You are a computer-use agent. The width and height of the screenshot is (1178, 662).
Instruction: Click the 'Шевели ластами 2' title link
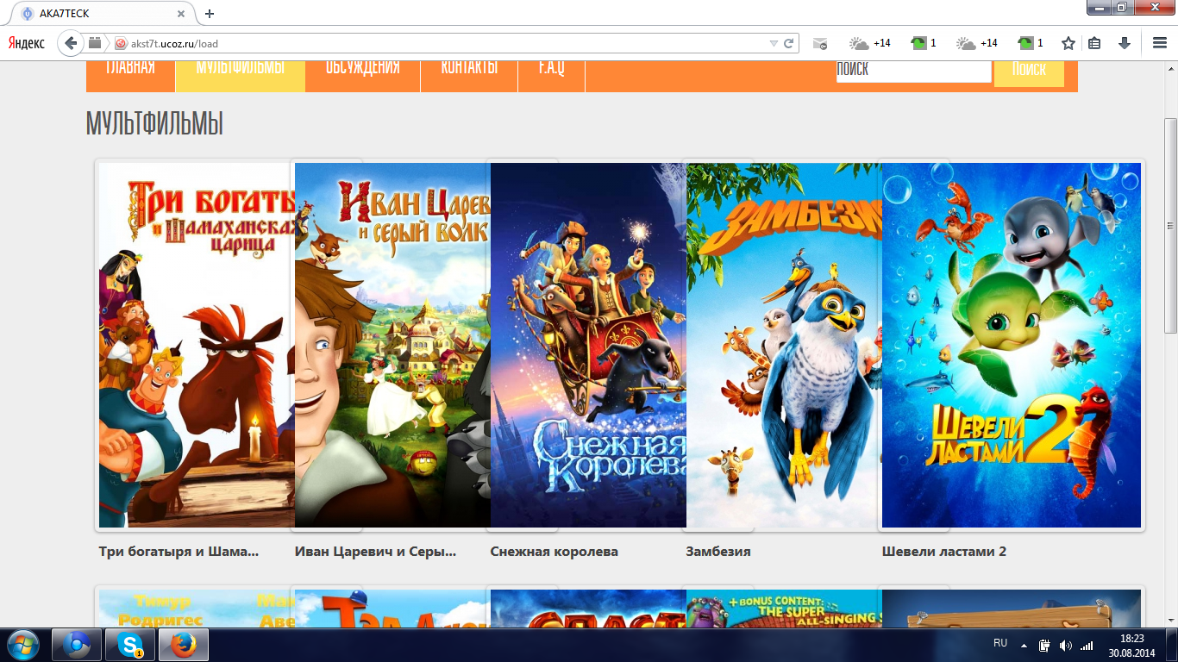pyautogui.click(x=944, y=552)
